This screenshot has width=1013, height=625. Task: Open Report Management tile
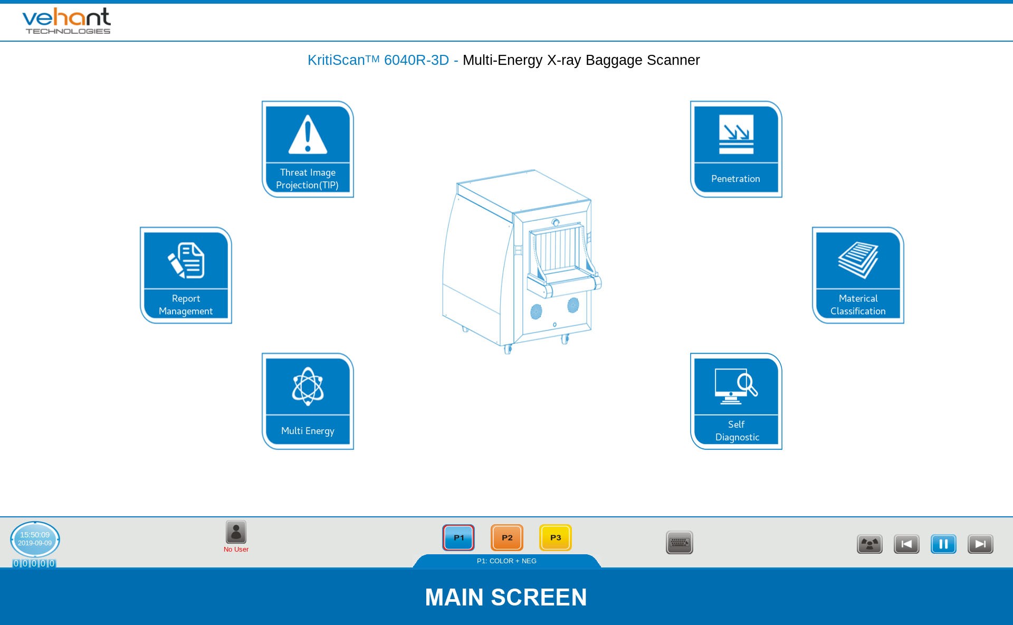click(186, 275)
